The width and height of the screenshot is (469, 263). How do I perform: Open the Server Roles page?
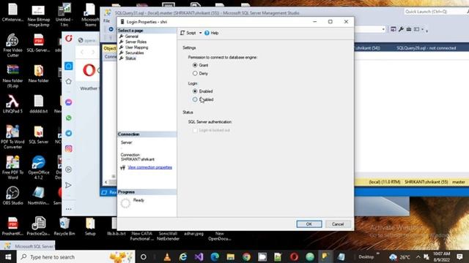[x=136, y=42]
